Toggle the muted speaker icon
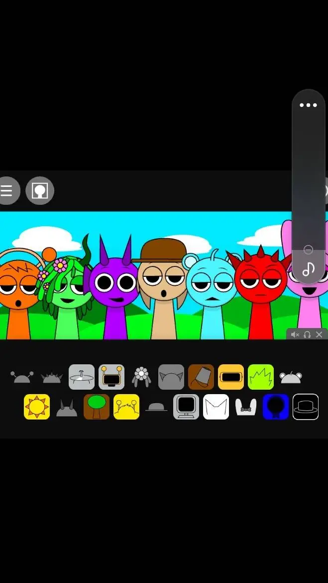 point(295,334)
